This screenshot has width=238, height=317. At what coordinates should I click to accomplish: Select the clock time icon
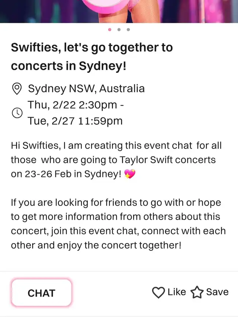(17, 113)
